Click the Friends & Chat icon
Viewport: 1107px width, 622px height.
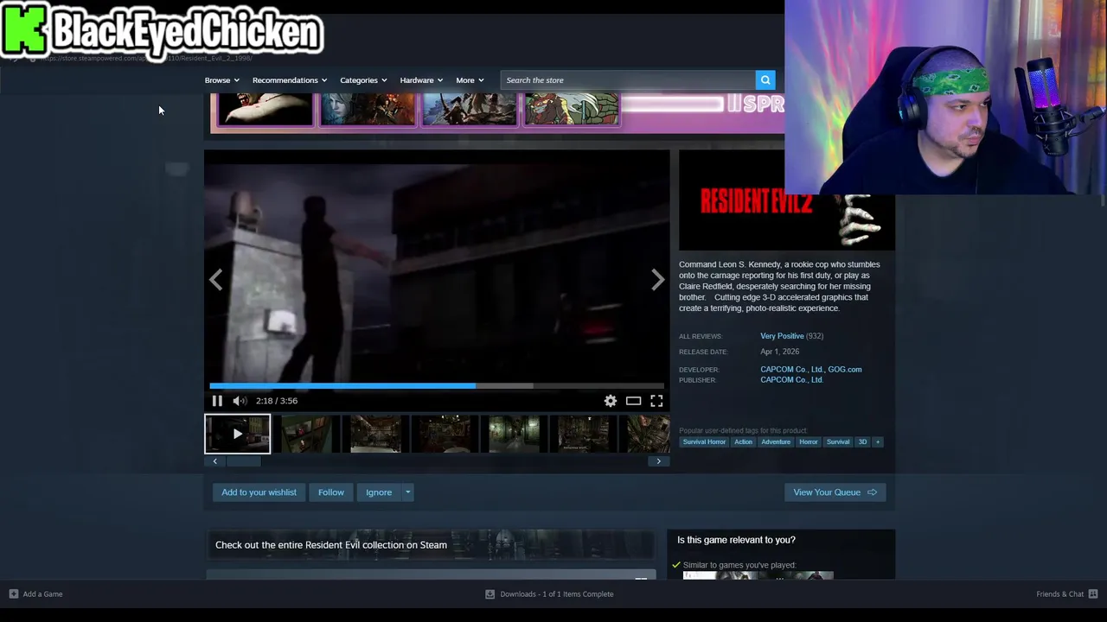click(1093, 594)
